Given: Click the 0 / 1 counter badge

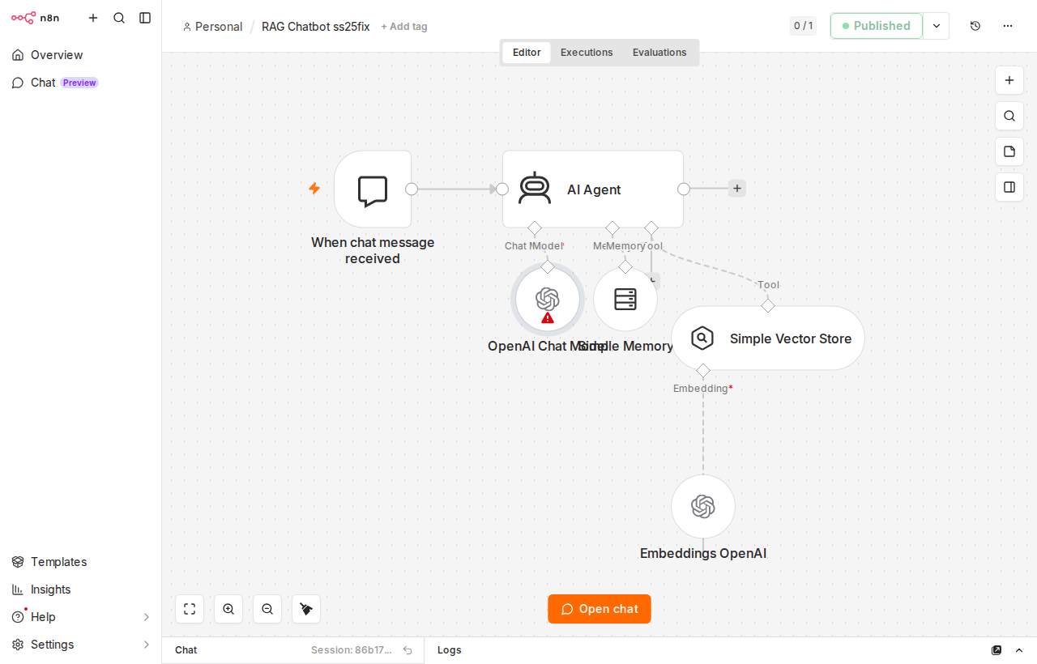Looking at the screenshot, I should [803, 26].
